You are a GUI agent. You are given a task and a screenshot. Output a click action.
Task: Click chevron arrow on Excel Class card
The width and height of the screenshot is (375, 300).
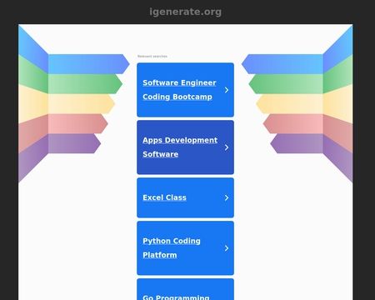click(227, 197)
